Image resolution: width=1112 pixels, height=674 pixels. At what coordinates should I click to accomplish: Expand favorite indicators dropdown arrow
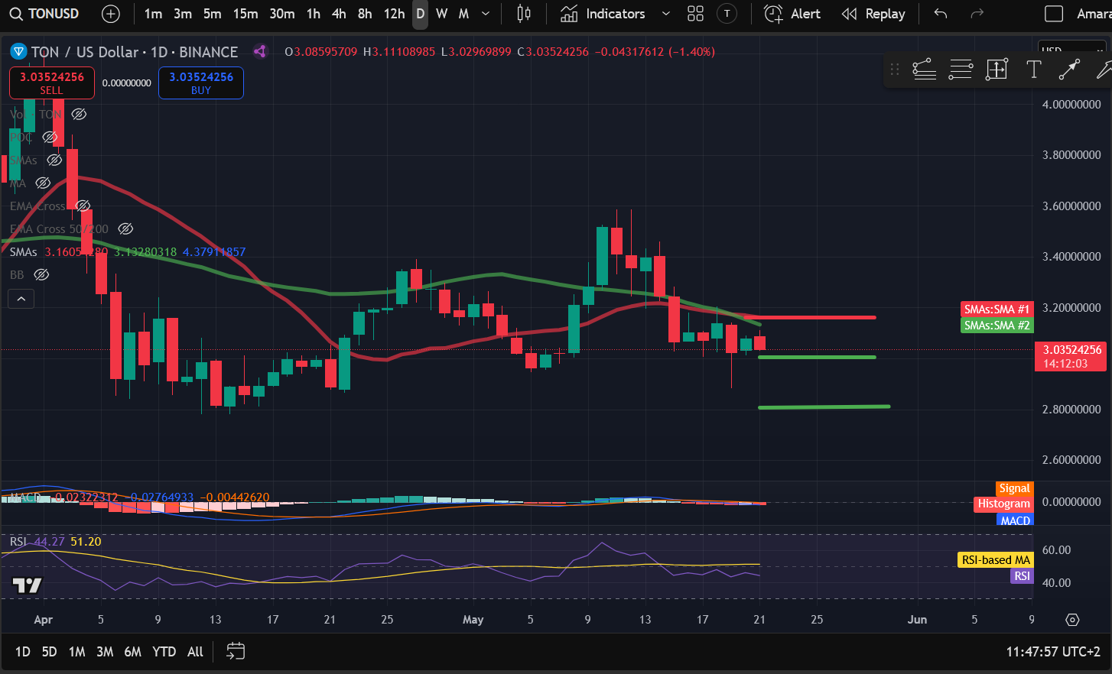(x=665, y=14)
